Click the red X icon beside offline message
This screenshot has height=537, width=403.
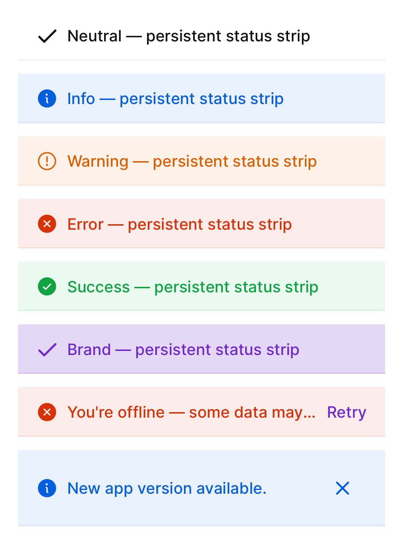pyautogui.click(x=47, y=412)
